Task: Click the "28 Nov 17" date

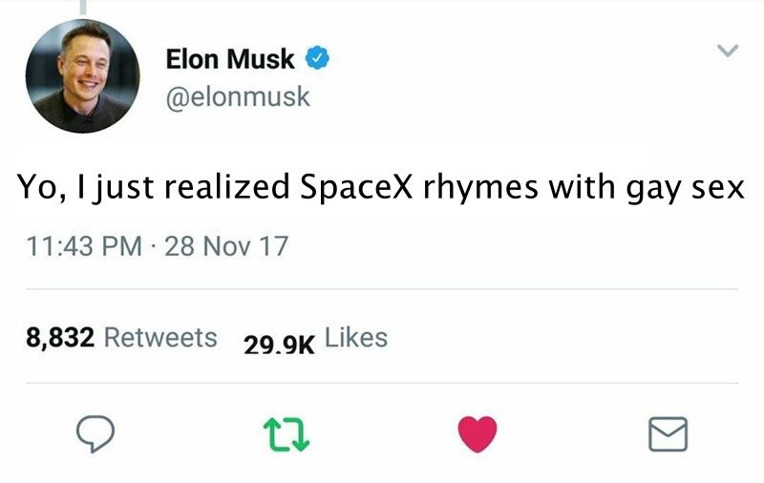Action: tap(225, 246)
